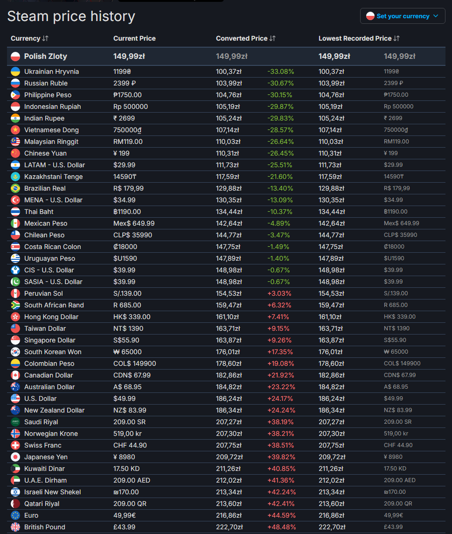Screen dimensions: 452x534
Task: Click the British Pound flag icon
Action: pos(15,527)
